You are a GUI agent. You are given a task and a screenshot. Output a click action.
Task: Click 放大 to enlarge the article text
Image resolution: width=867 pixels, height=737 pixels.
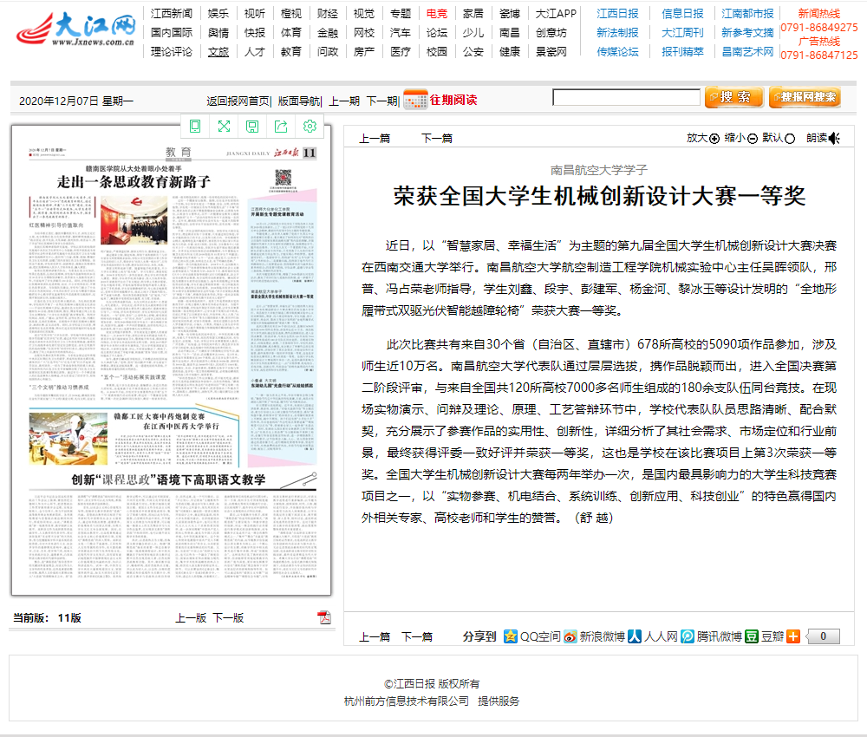702,138
